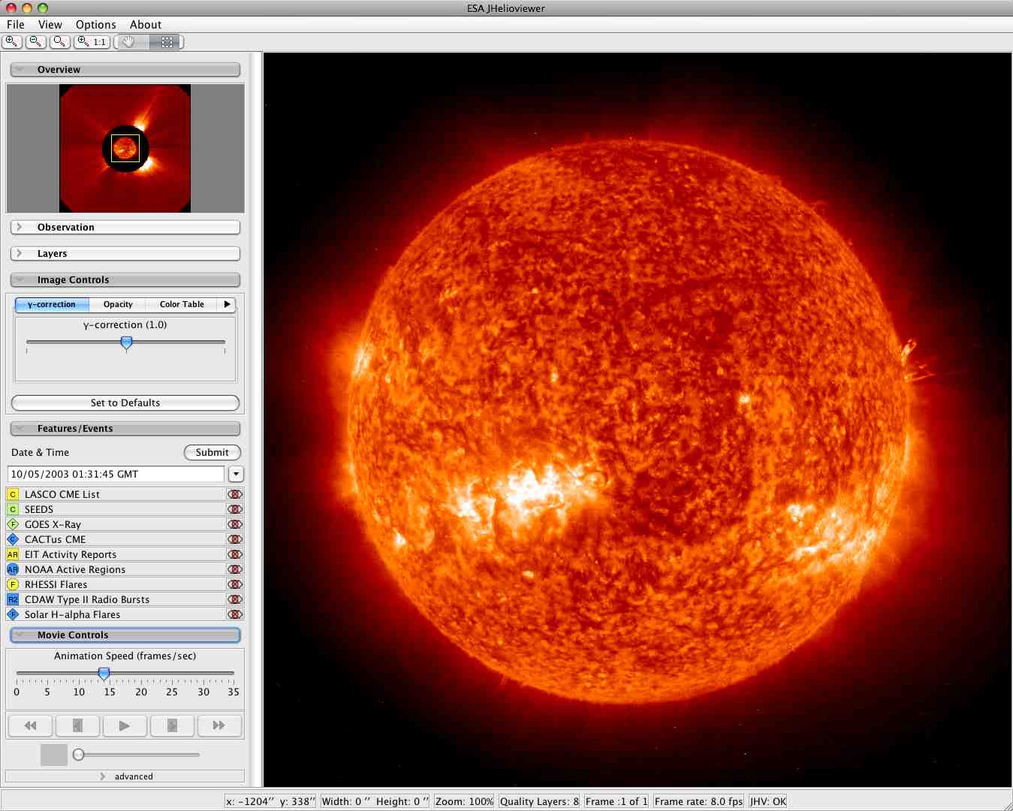Expand the Observation panel
The width and height of the screenshot is (1013, 811).
pyautogui.click(x=125, y=227)
